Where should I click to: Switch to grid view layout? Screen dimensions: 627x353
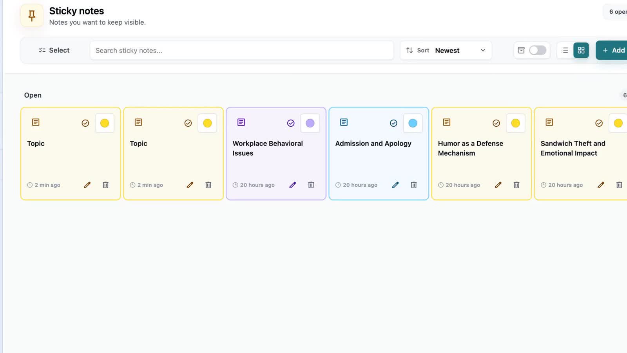tap(581, 50)
